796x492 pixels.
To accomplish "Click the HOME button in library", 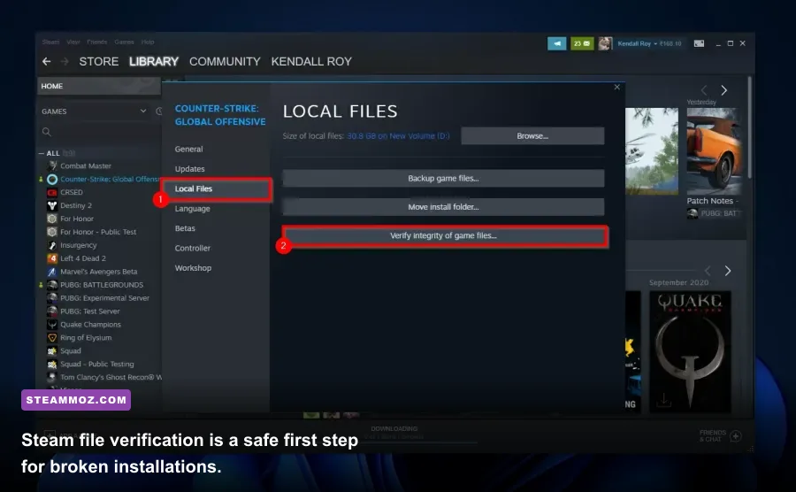I will pos(99,87).
